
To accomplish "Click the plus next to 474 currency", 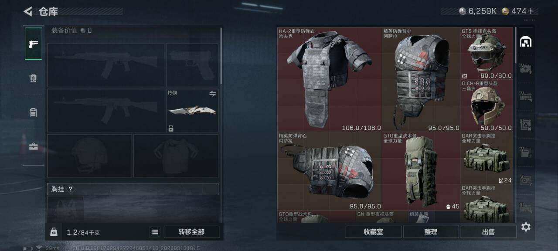I will point(530,11).
